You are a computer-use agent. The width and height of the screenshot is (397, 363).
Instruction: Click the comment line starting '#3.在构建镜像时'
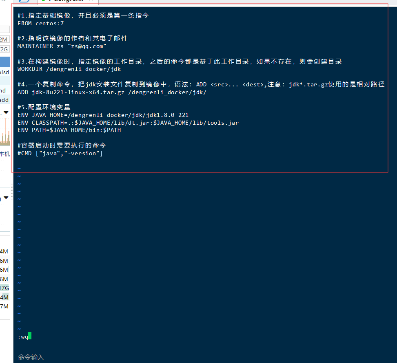[180, 62]
